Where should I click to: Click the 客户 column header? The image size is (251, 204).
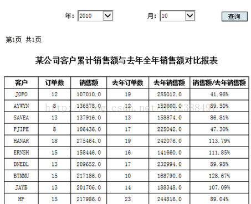tap(21, 82)
